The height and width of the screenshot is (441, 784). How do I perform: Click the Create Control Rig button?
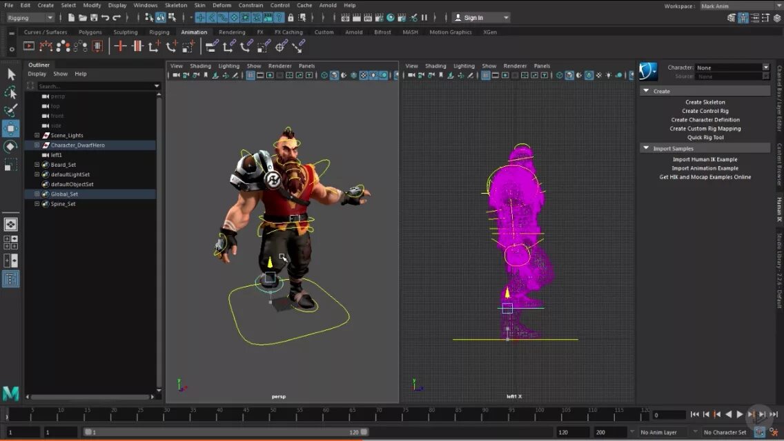705,110
